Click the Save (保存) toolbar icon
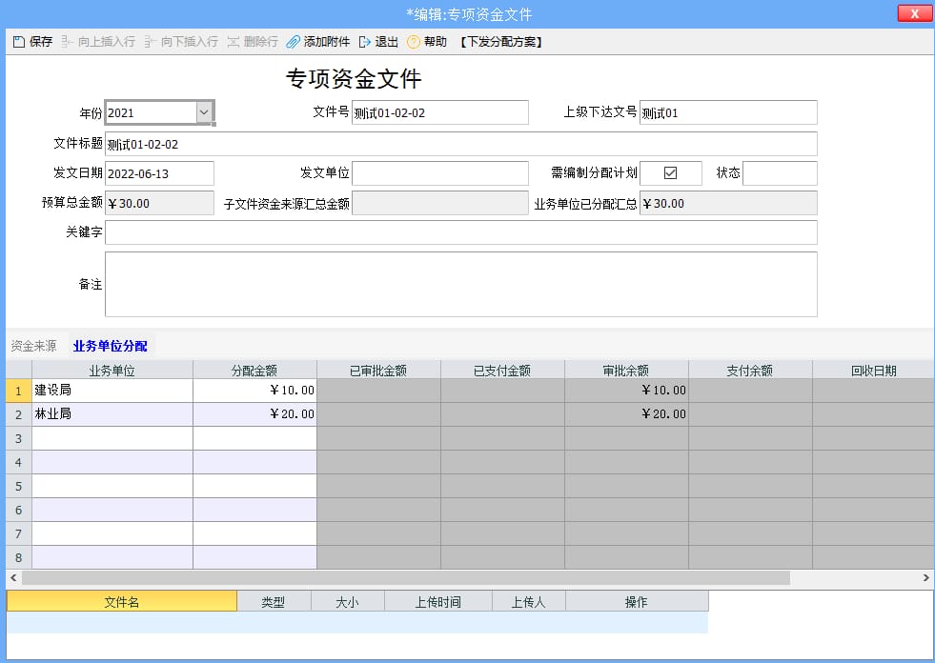The image size is (935, 663). (19, 42)
